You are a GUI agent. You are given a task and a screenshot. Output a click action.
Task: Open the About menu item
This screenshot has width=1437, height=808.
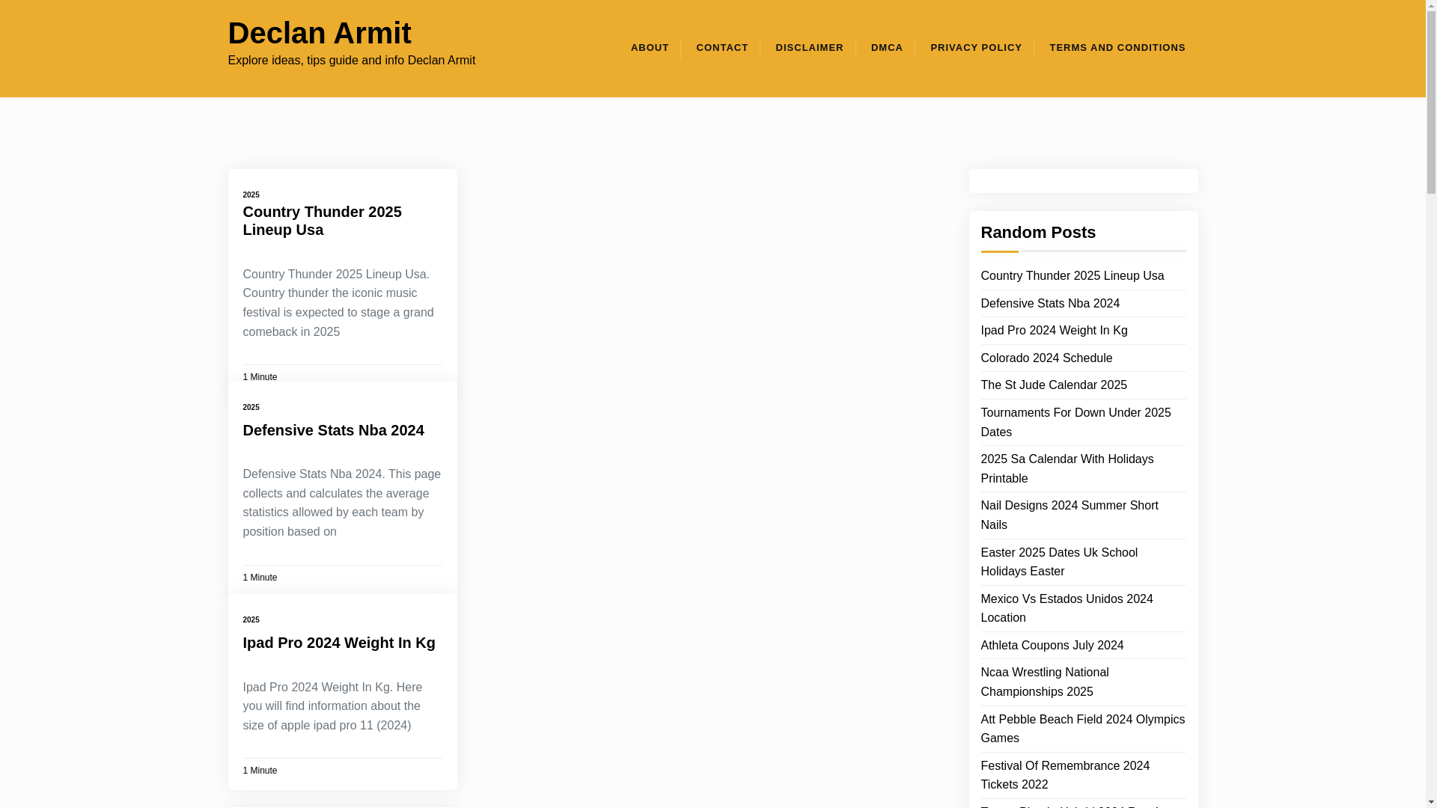[x=650, y=48]
